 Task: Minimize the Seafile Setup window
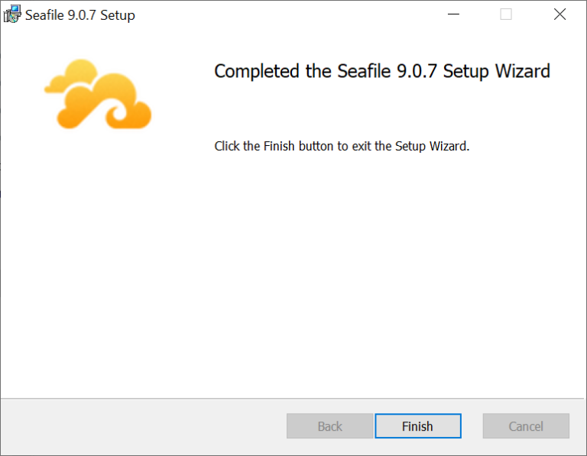coord(452,15)
